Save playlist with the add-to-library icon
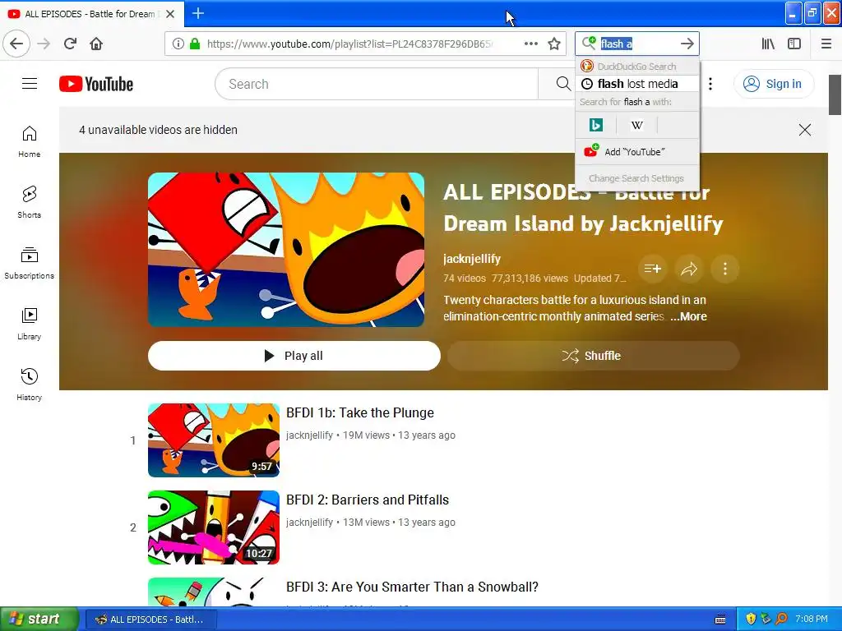Viewport: 842px width, 631px height. pyautogui.click(x=652, y=269)
